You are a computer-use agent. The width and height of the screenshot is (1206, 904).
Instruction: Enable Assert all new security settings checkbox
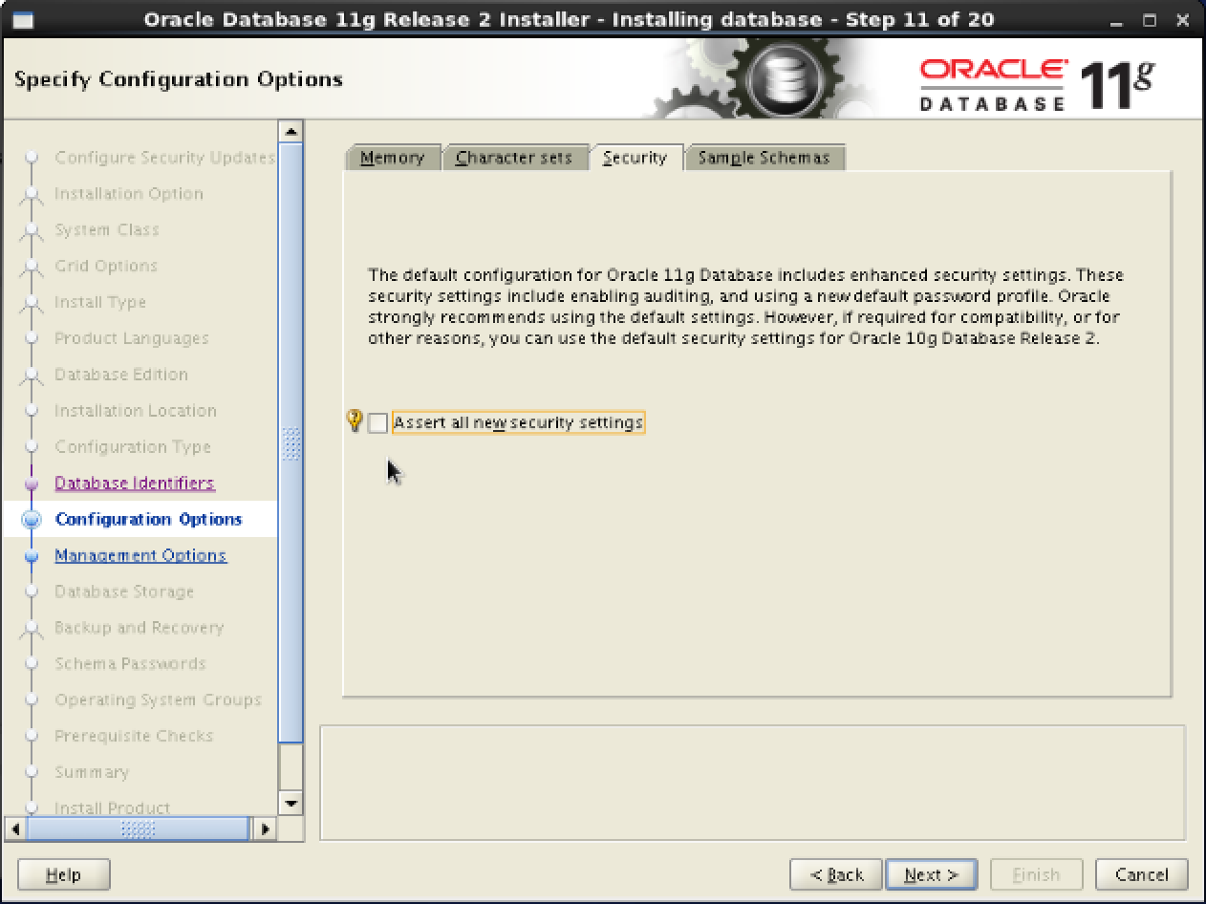pos(378,422)
